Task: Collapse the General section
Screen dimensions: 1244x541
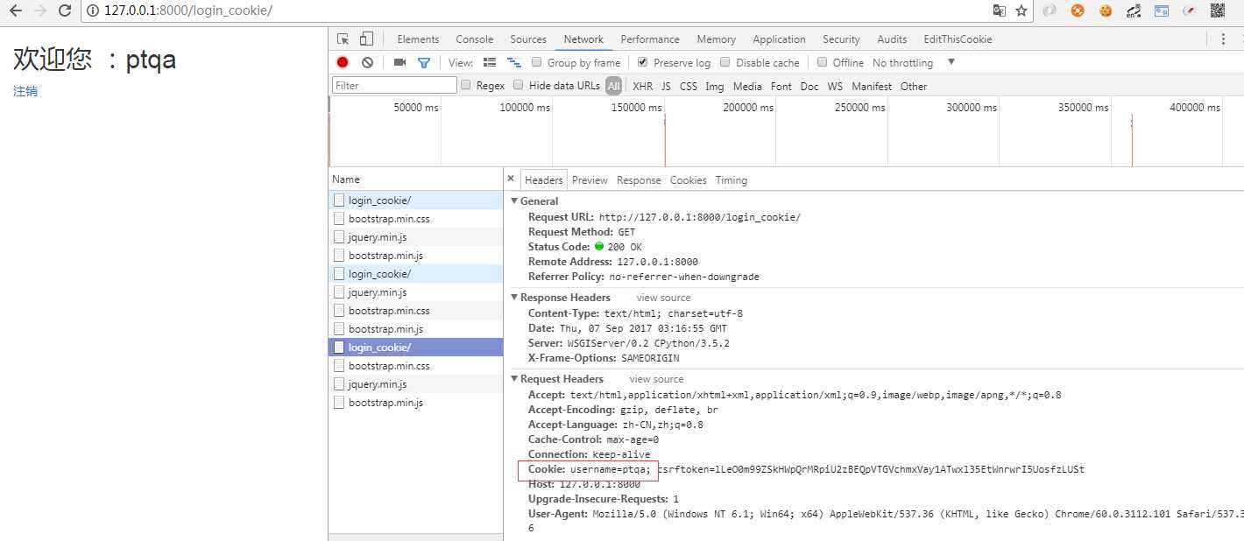Action: (515, 201)
